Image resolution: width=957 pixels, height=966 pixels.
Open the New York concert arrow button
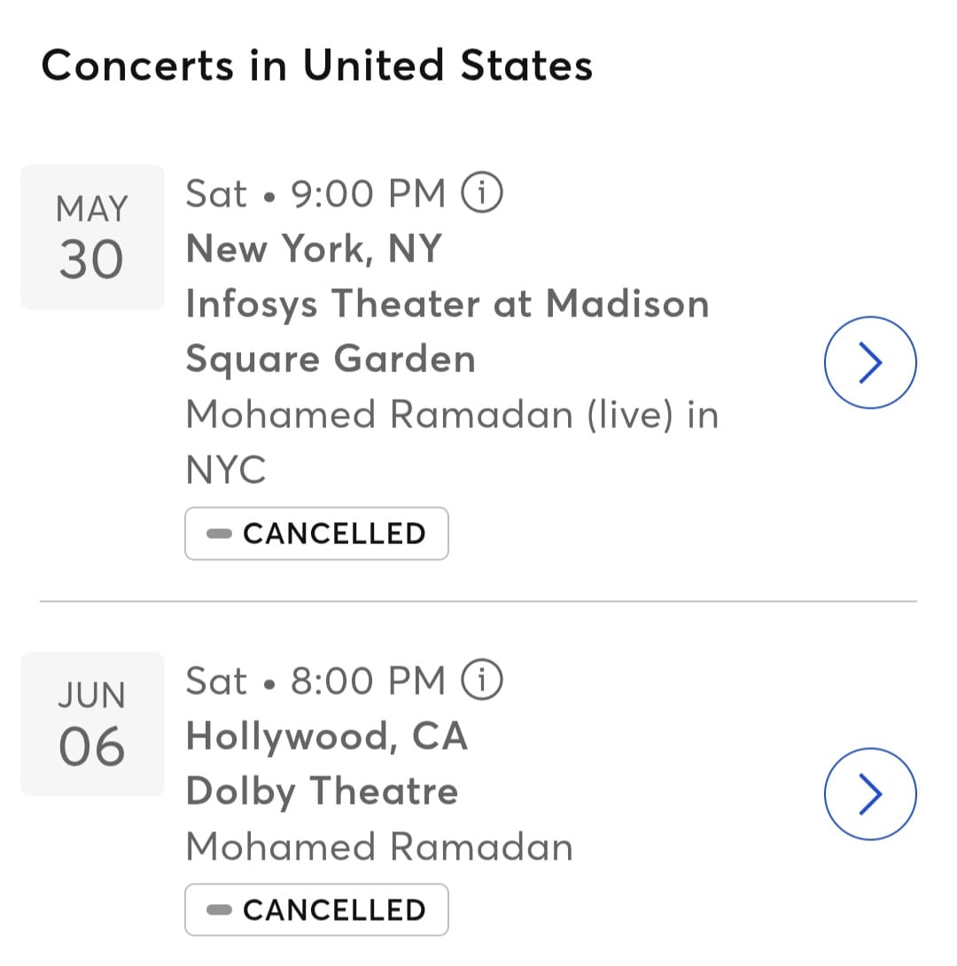click(x=870, y=362)
